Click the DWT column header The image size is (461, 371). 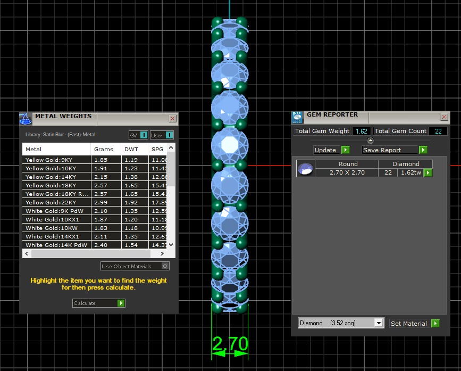(x=135, y=149)
